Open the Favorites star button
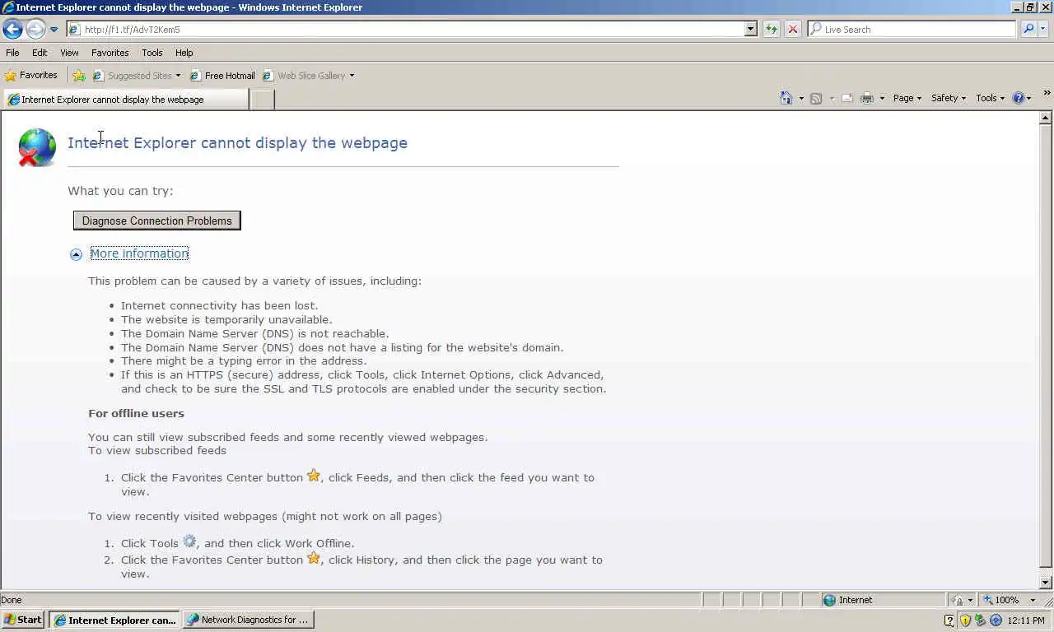The height and width of the screenshot is (632, 1054). pos(31,75)
